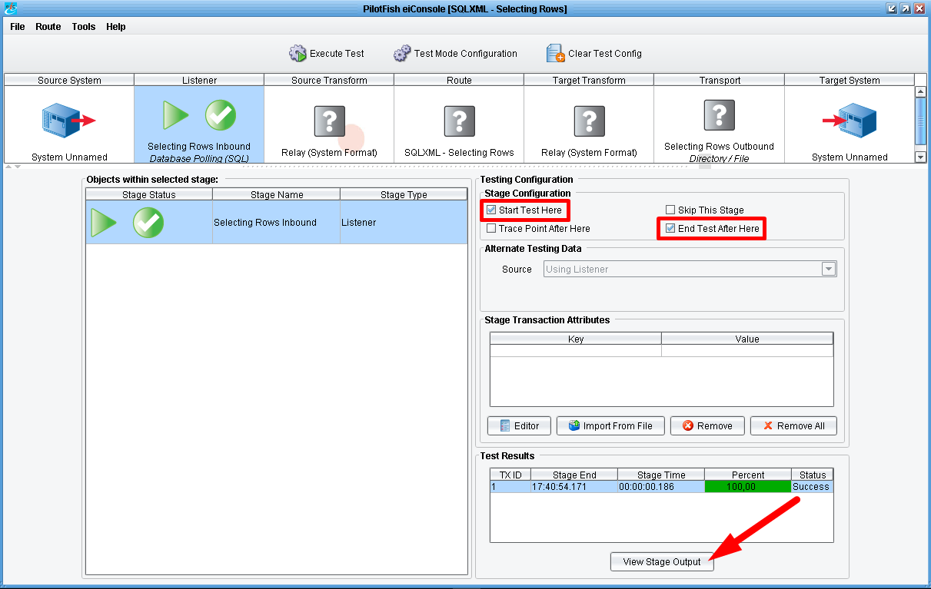Click the Clear Test Config icon
This screenshot has width=931, height=589.
(555, 54)
